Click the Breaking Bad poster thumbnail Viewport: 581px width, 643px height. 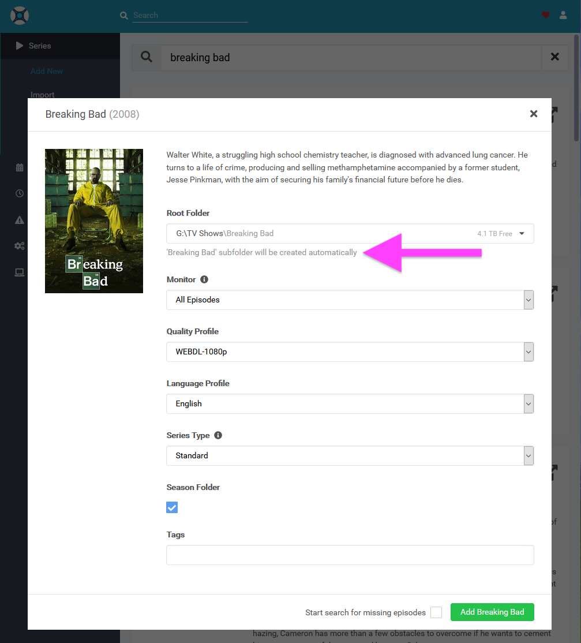point(93,221)
